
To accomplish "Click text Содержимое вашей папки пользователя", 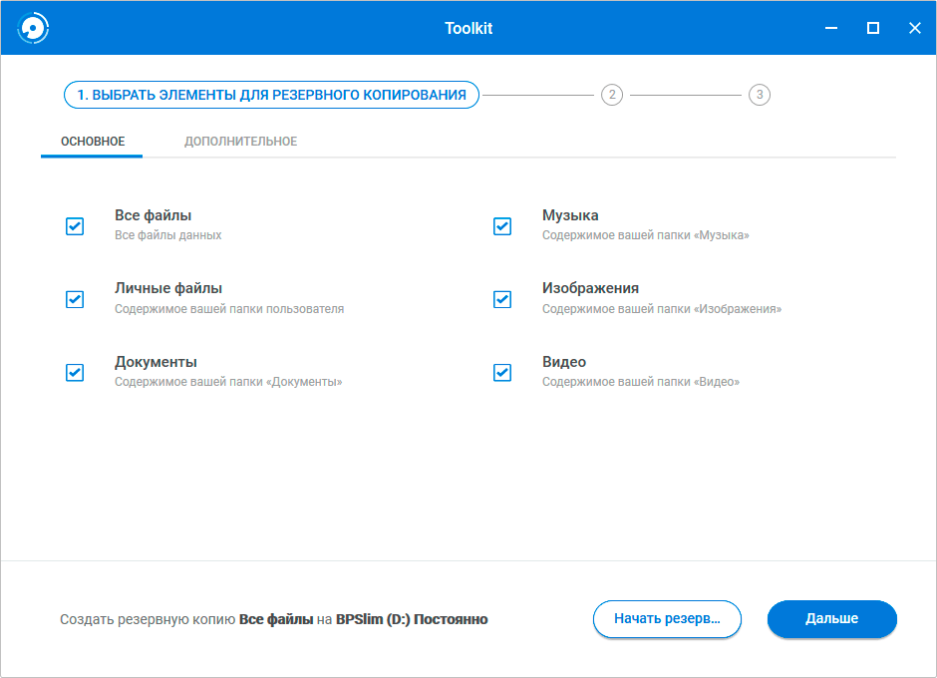I will point(229,309).
